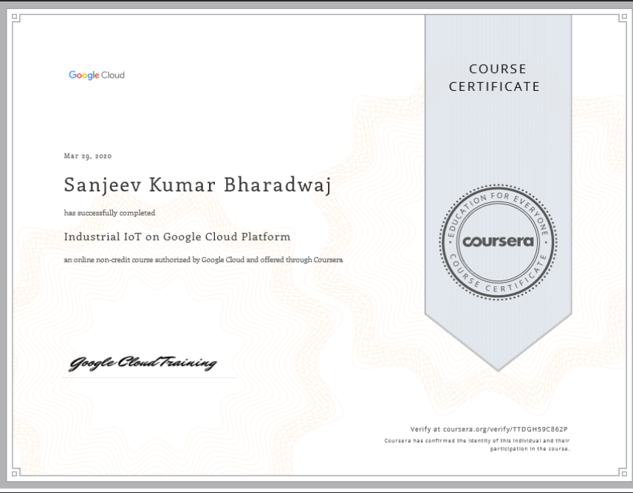Viewport: 633px width, 493px height.
Task: Click the 'COURSE CERTIFICATE' ribbon heading
Action: click(x=497, y=77)
